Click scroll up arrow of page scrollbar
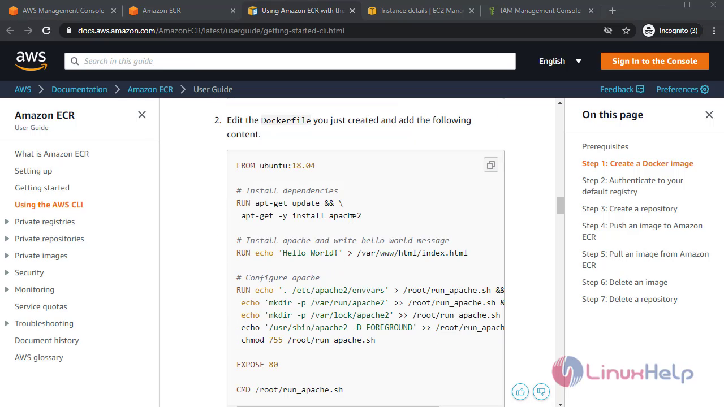The image size is (724, 407). (x=560, y=103)
